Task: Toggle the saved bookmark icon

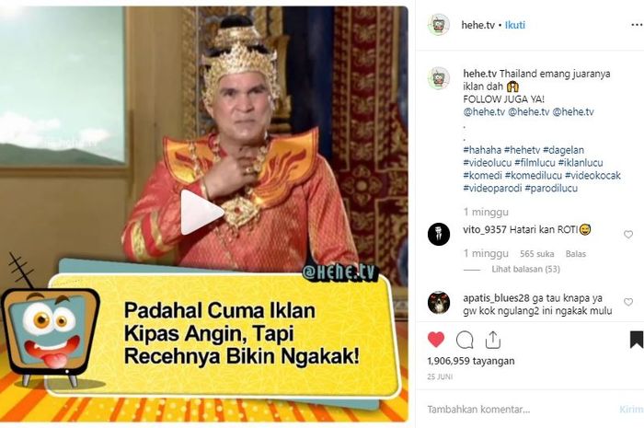Action: pos(637,340)
